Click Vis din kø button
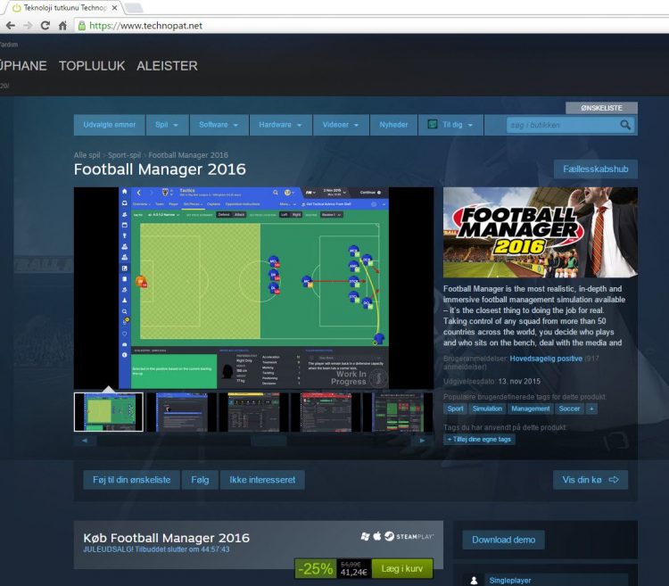Screen dimensions: 669x586 coord(591,480)
